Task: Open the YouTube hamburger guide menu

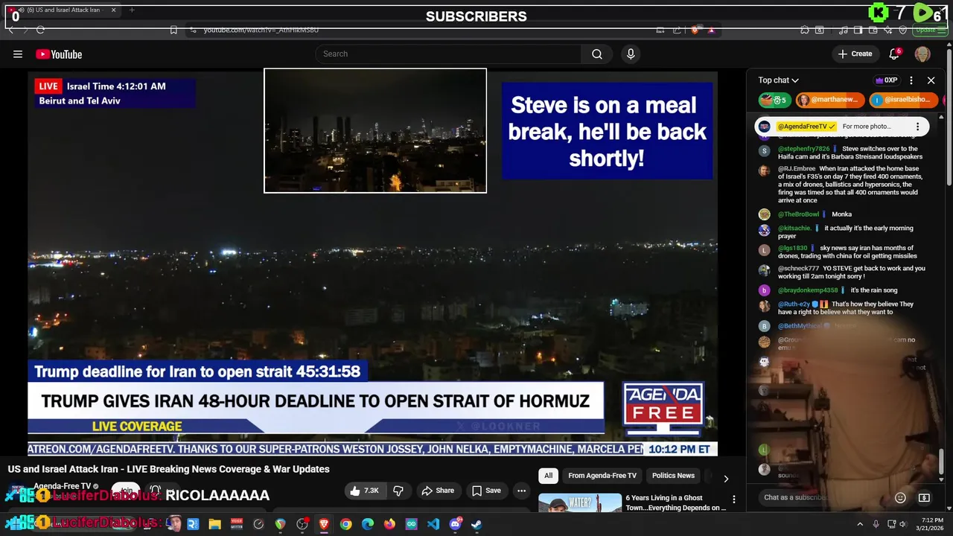Action: tap(18, 54)
